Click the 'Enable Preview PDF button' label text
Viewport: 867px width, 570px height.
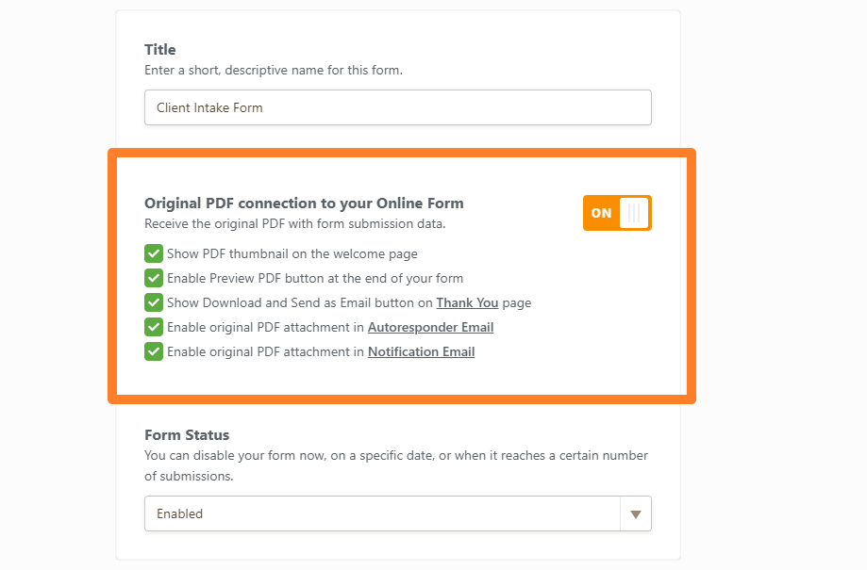[315, 278]
